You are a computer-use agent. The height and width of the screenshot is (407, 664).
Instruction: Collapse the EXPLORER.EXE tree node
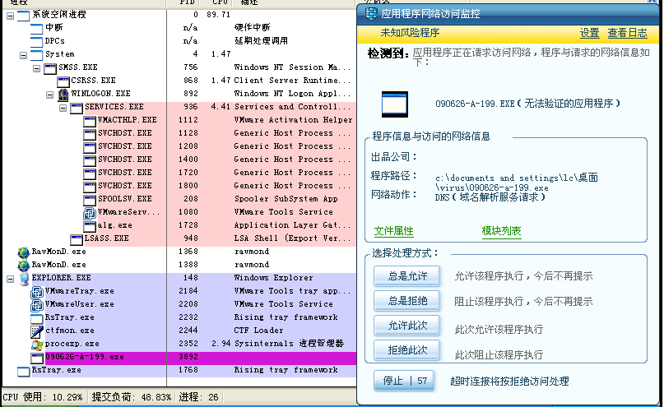pyautogui.click(x=10, y=280)
